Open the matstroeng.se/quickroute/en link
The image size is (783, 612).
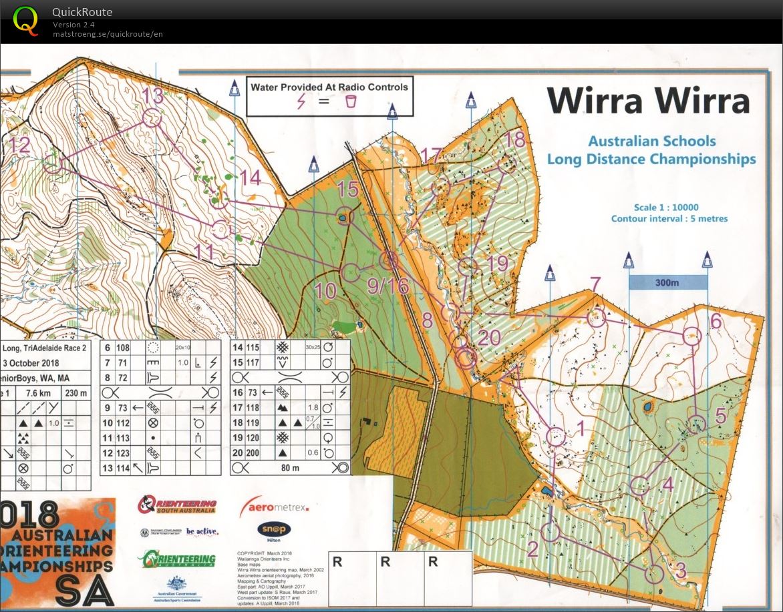pyautogui.click(x=108, y=34)
